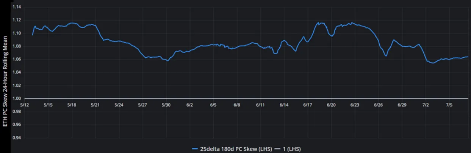Click the 6/26 date axis label

(x=379, y=105)
